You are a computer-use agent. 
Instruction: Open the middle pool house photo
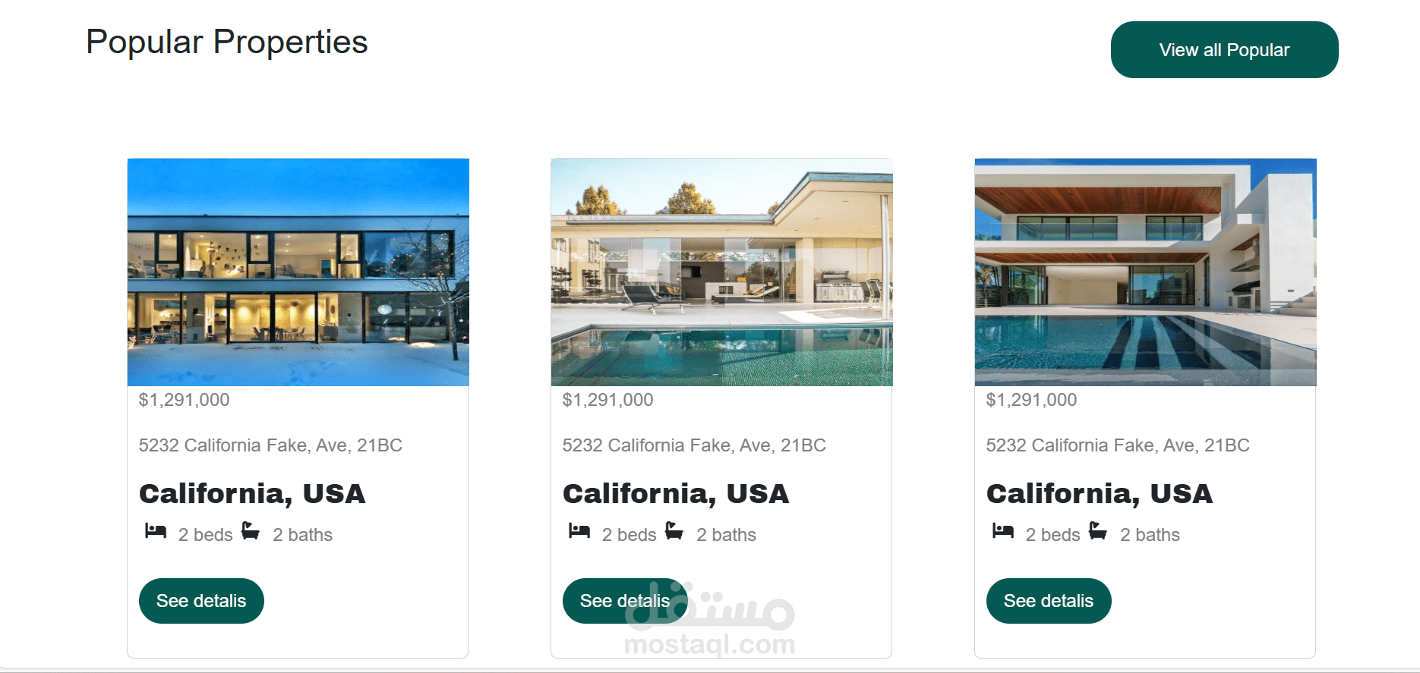click(721, 272)
